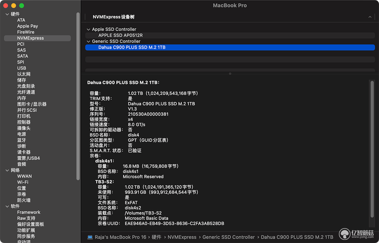Collapse the Apple SSD Controller node
This screenshot has height=243, width=379.
point(88,29)
